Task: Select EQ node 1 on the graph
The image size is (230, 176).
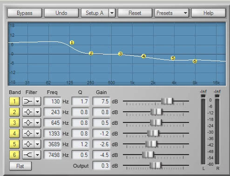Action: tap(72, 43)
